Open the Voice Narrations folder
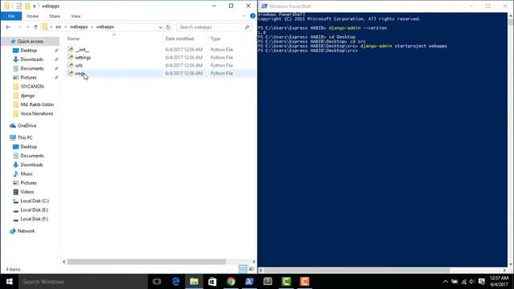 click(x=36, y=114)
